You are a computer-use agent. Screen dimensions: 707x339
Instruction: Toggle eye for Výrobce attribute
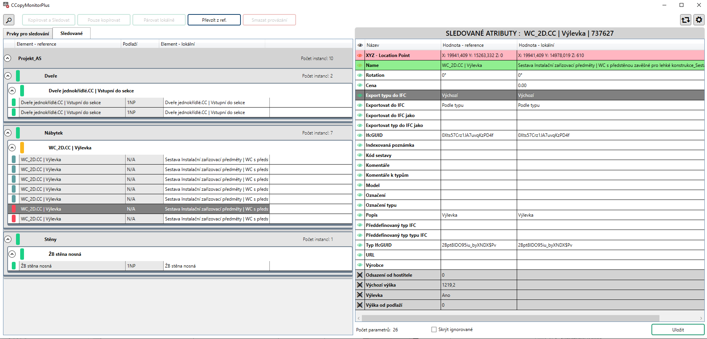[360, 265]
